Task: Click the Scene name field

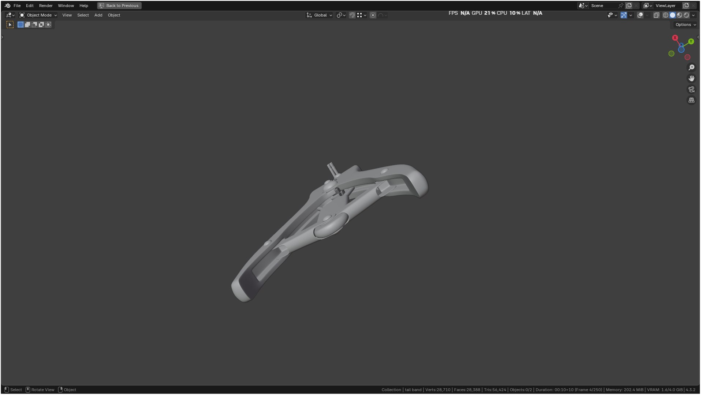Action: click(x=603, y=5)
